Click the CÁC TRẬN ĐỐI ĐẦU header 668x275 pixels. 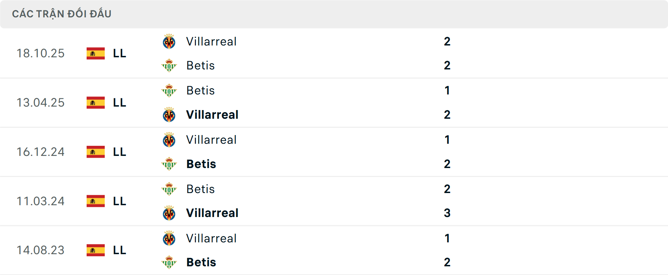62,14
